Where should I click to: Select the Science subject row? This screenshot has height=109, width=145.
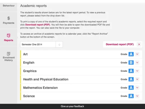tap(81, 96)
